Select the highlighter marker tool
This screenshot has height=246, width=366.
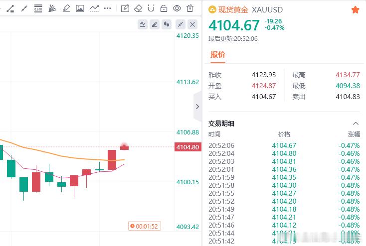(x=66, y=8)
